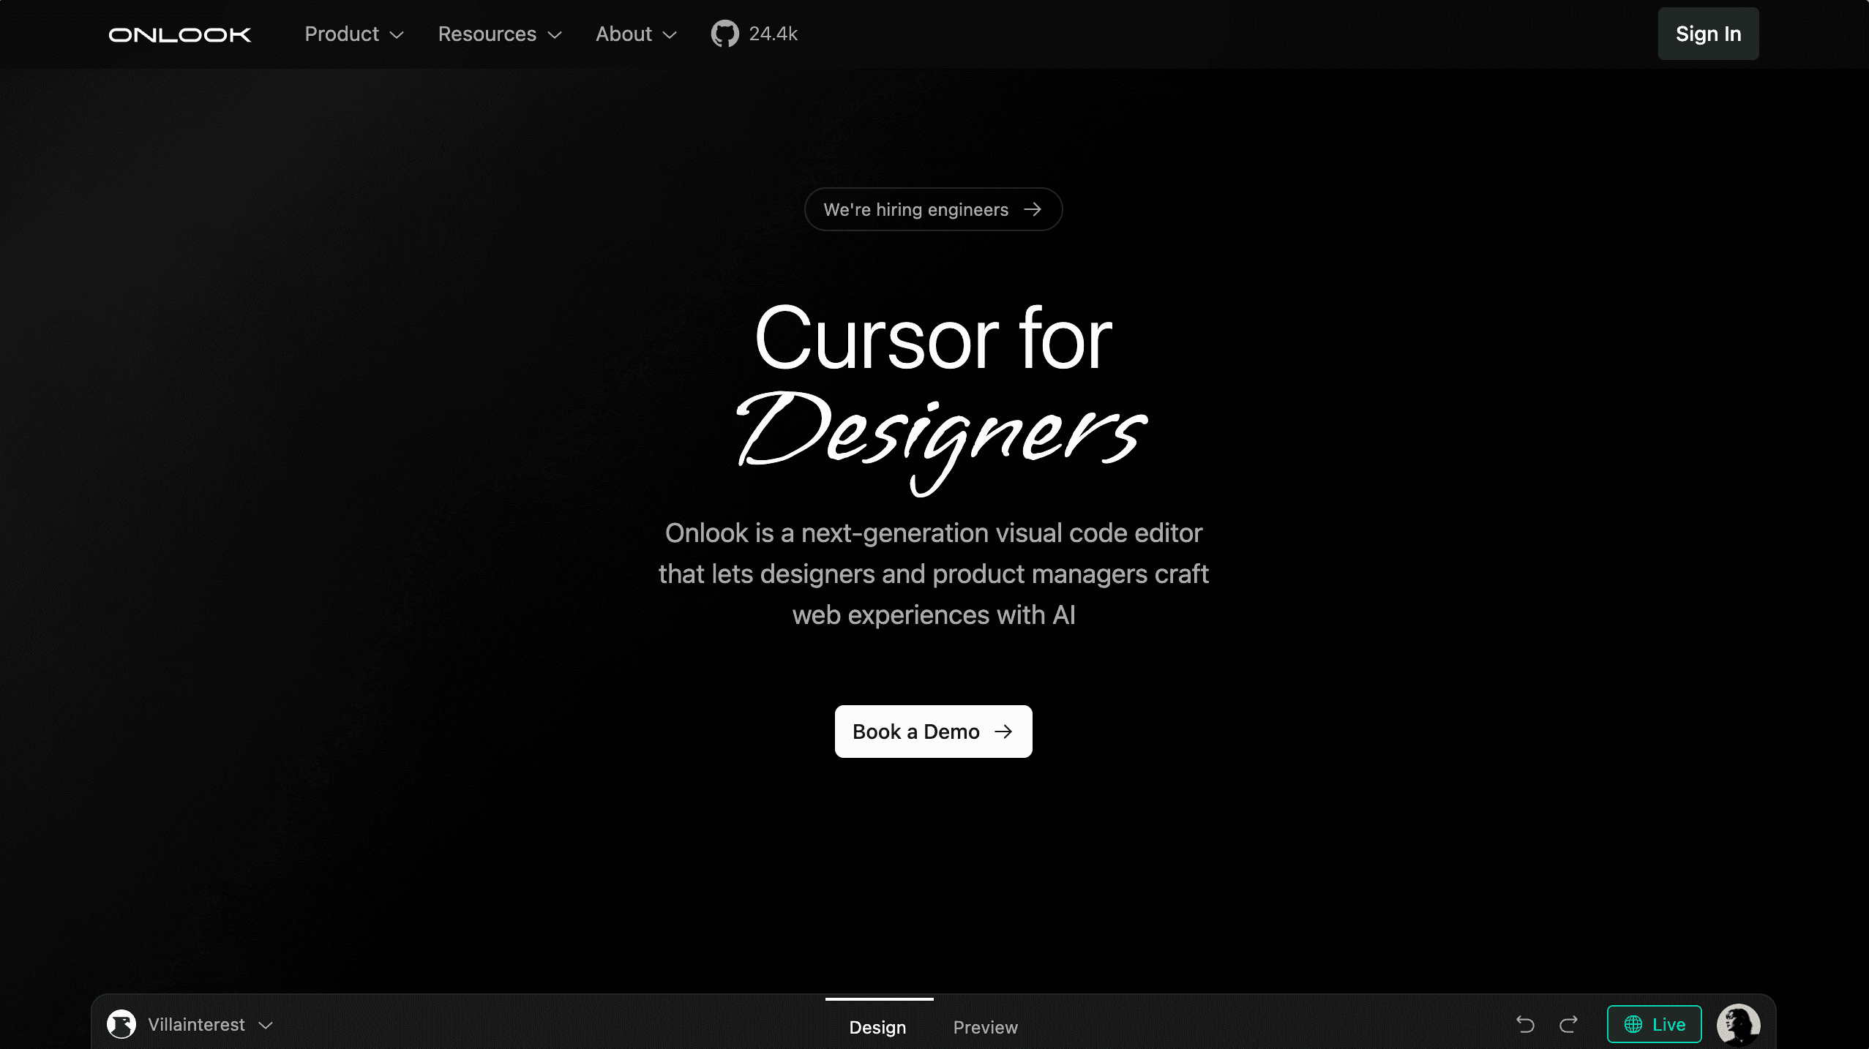The height and width of the screenshot is (1049, 1869).
Task: Click the Villainterest project eagle icon
Action: 121,1024
